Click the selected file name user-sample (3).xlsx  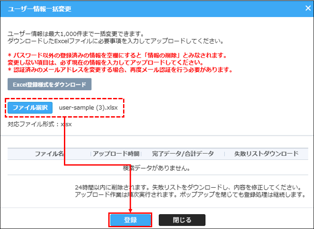[x=88, y=108]
